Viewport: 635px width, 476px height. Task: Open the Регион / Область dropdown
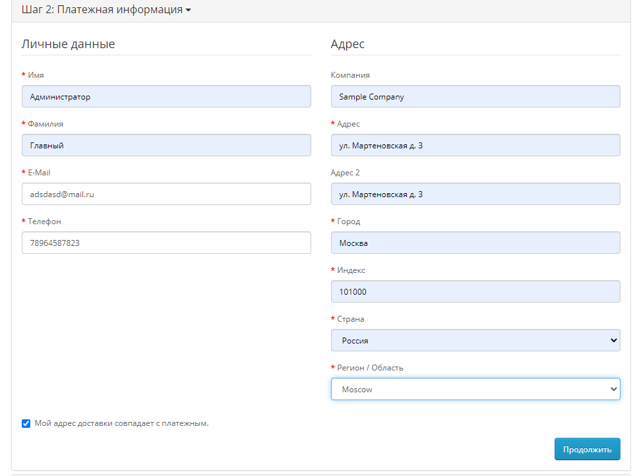point(475,389)
